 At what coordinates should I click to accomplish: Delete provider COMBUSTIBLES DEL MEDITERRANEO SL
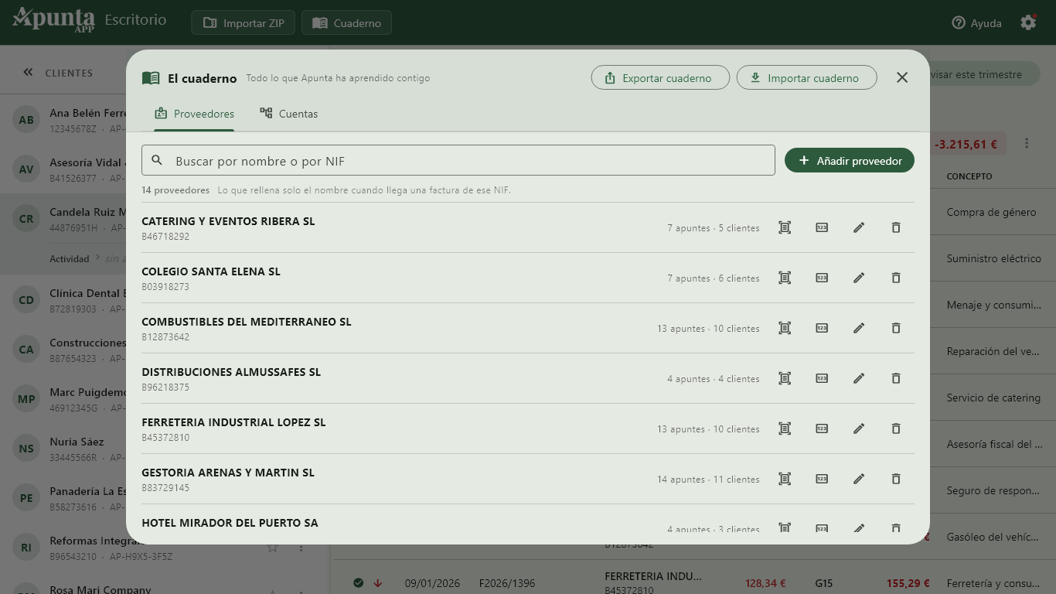pyautogui.click(x=896, y=328)
